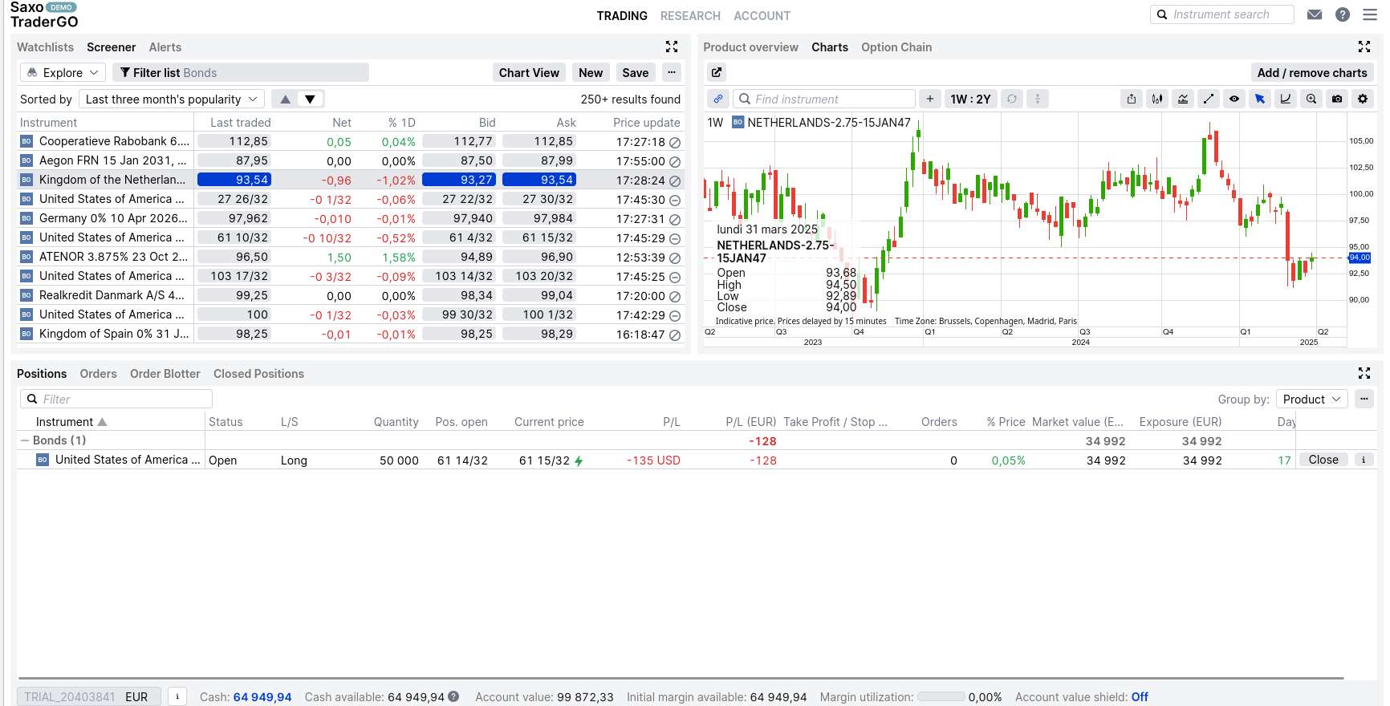Open the help question mark icon
Screen dimensions: 1390x706
[x=1343, y=14]
